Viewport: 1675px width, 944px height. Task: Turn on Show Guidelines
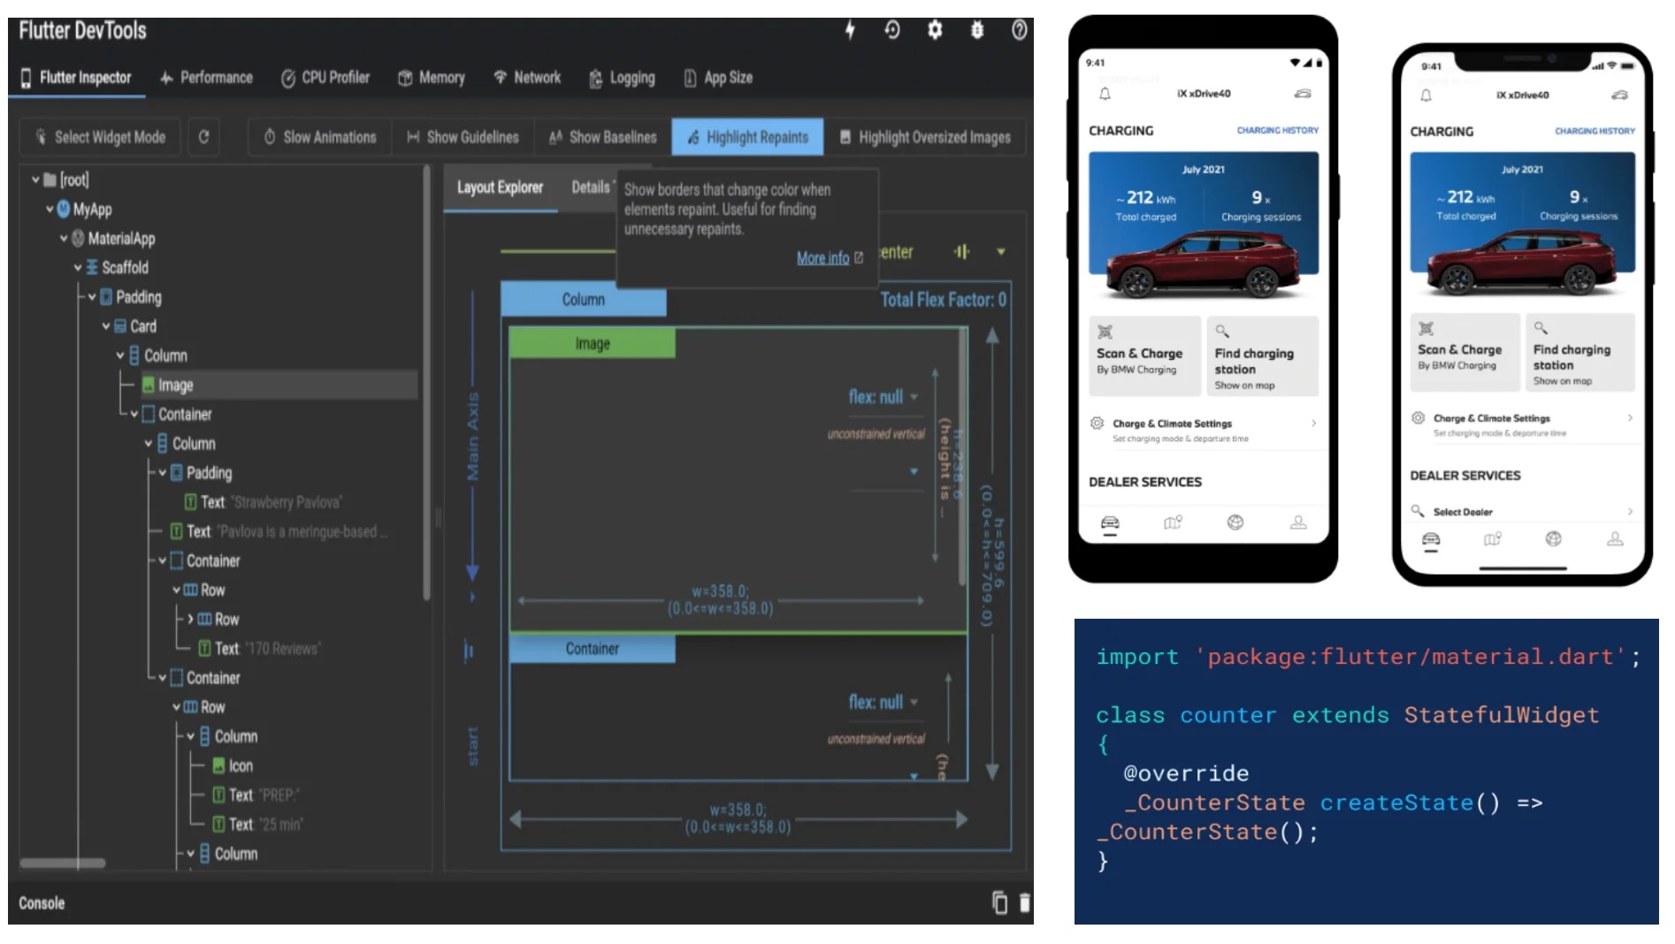click(x=463, y=137)
